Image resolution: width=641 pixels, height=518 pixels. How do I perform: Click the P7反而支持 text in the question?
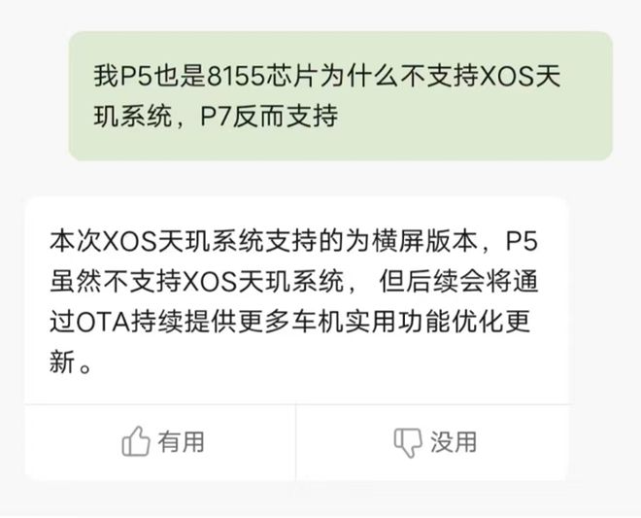[269, 116]
